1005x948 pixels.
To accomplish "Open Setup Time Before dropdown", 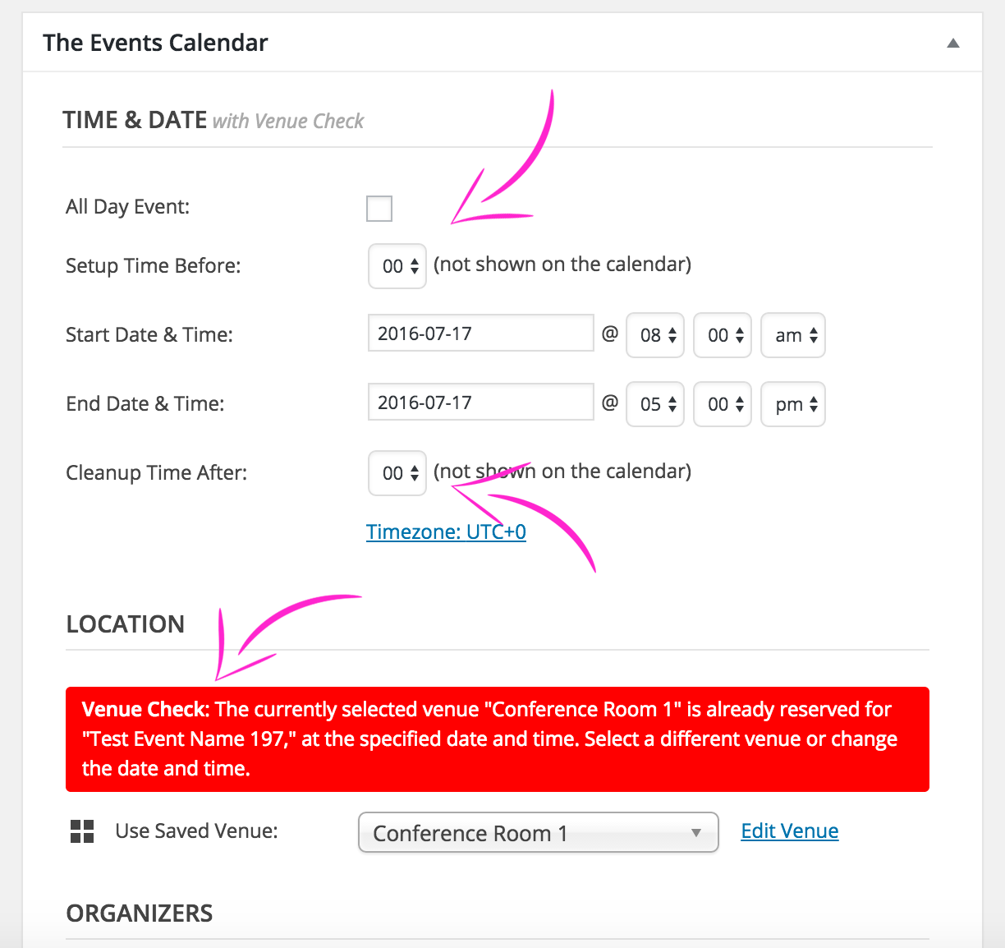I will coord(397,266).
